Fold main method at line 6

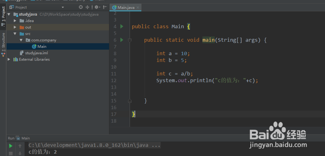(130, 40)
